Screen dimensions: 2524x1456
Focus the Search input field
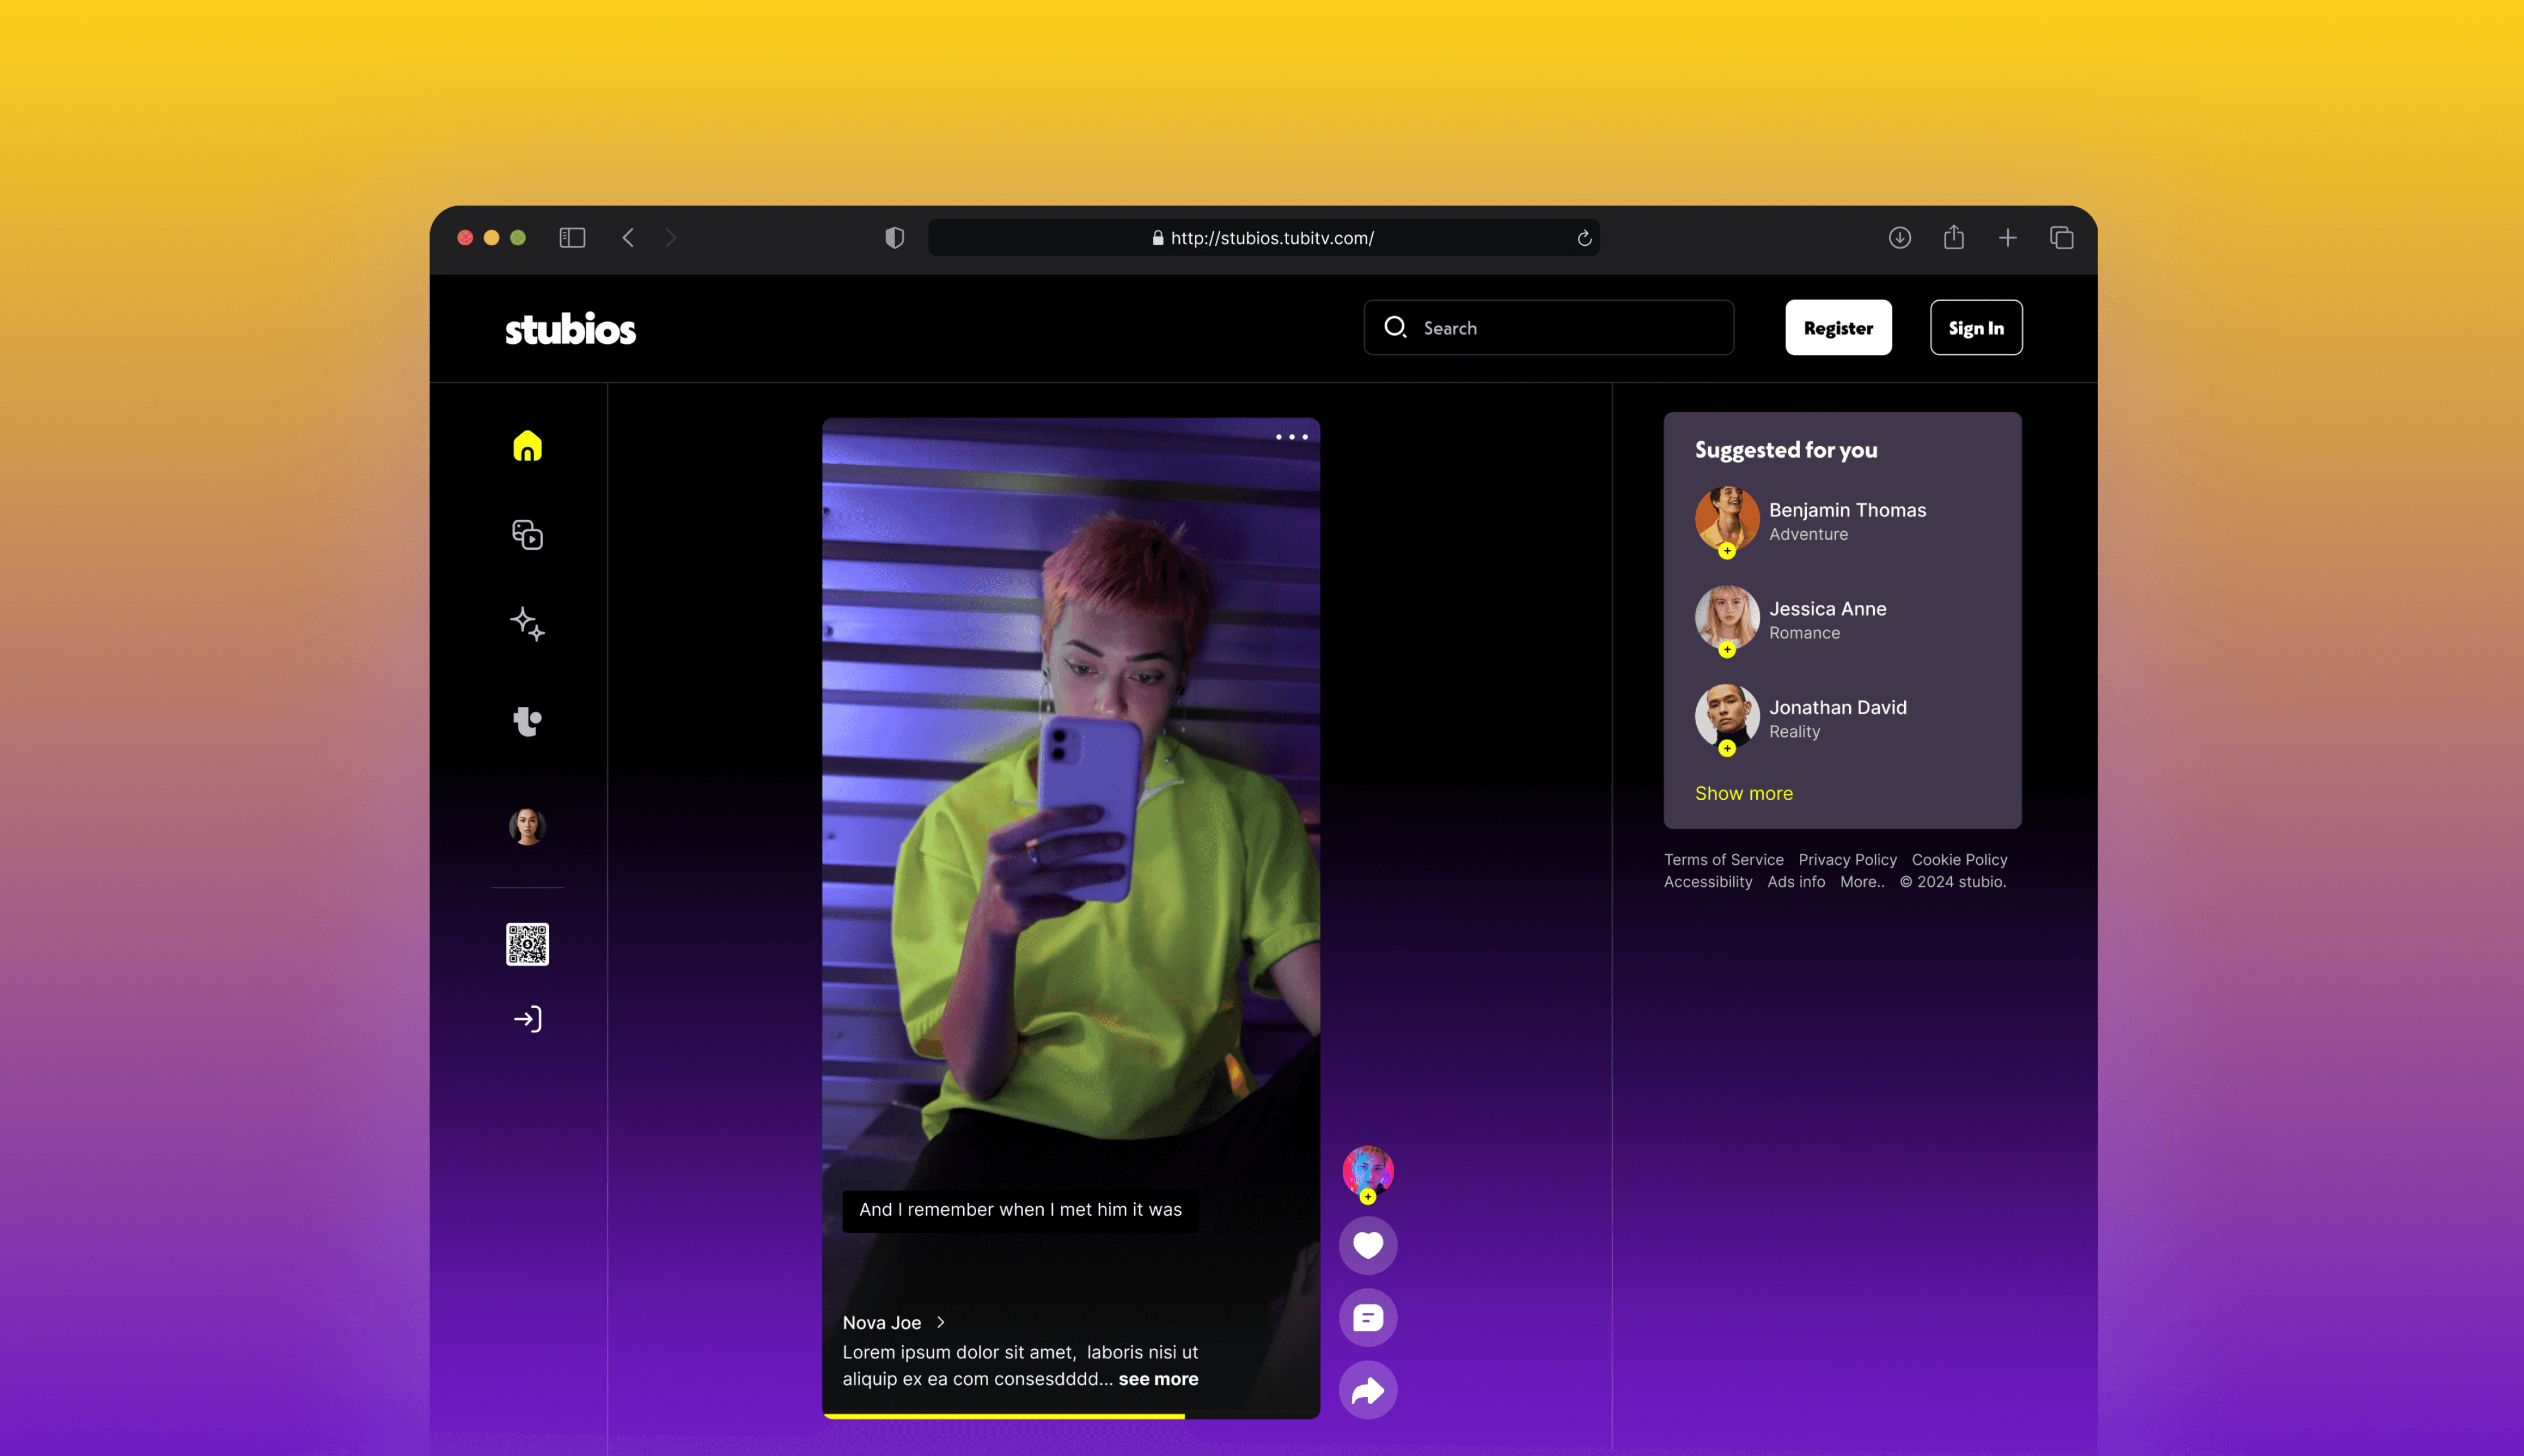1548,327
